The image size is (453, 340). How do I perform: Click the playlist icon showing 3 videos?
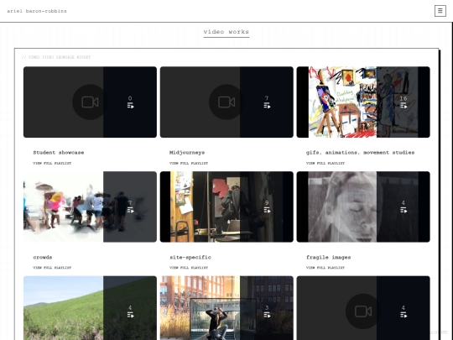pyautogui.click(x=268, y=315)
